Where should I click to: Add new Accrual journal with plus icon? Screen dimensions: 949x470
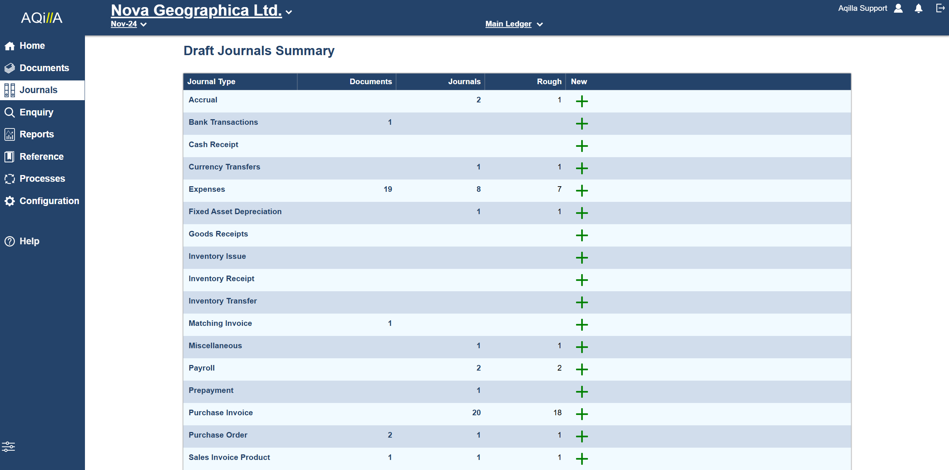tap(582, 101)
